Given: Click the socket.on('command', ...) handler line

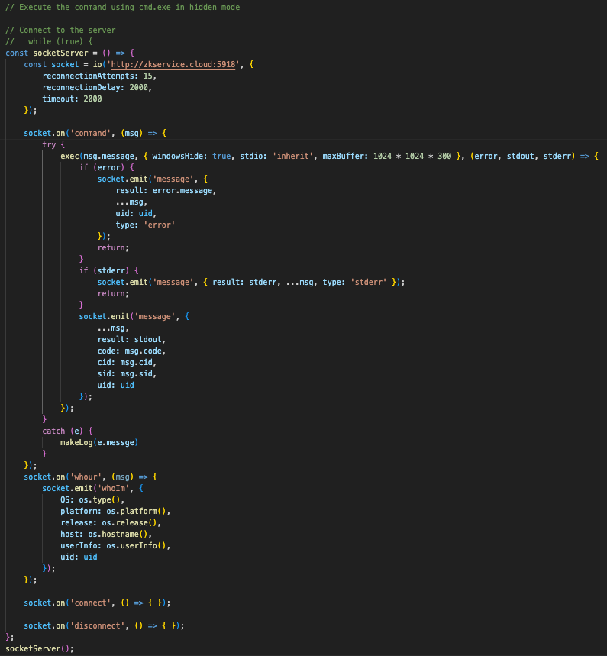Looking at the screenshot, I should [x=95, y=133].
